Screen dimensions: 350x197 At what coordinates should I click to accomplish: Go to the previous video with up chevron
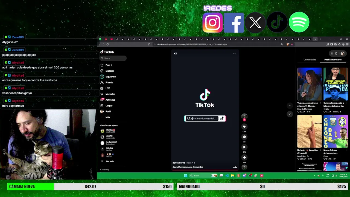click(290, 106)
